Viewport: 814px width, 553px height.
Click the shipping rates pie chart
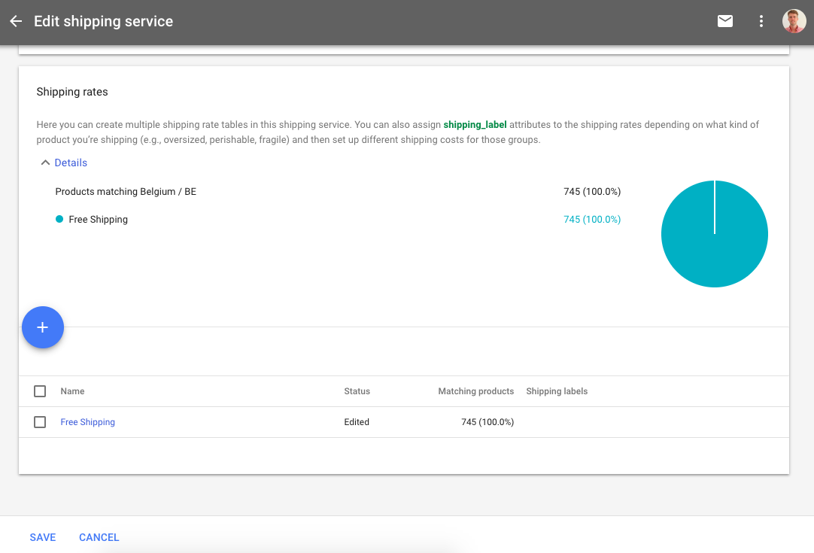[714, 233]
